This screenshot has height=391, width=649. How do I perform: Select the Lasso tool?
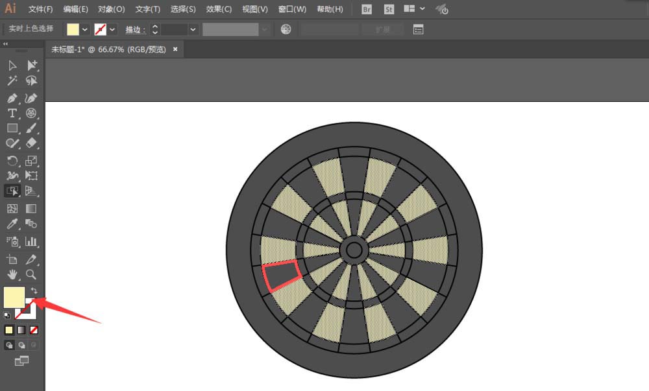pyautogui.click(x=31, y=80)
